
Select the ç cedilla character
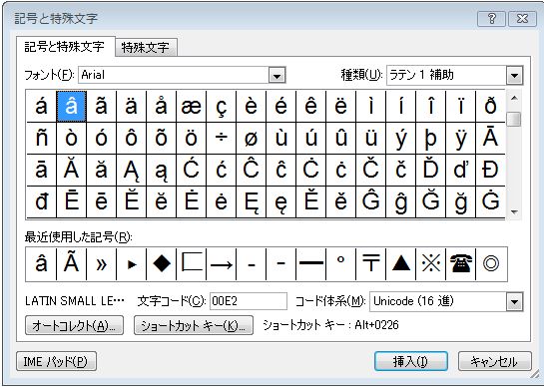click(x=221, y=106)
